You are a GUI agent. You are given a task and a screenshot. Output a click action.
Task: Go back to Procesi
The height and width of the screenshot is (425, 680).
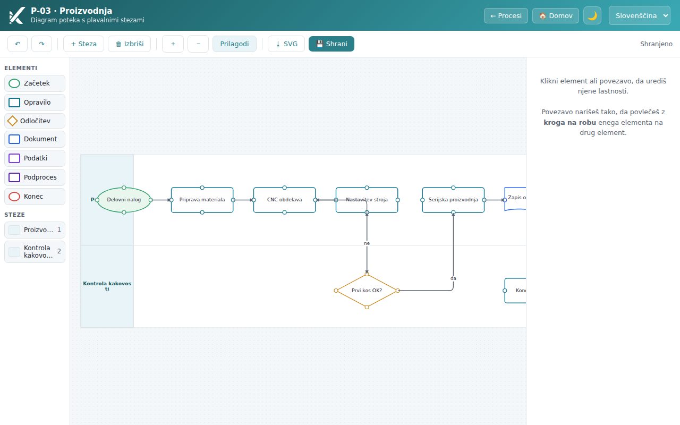tap(506, 15)
